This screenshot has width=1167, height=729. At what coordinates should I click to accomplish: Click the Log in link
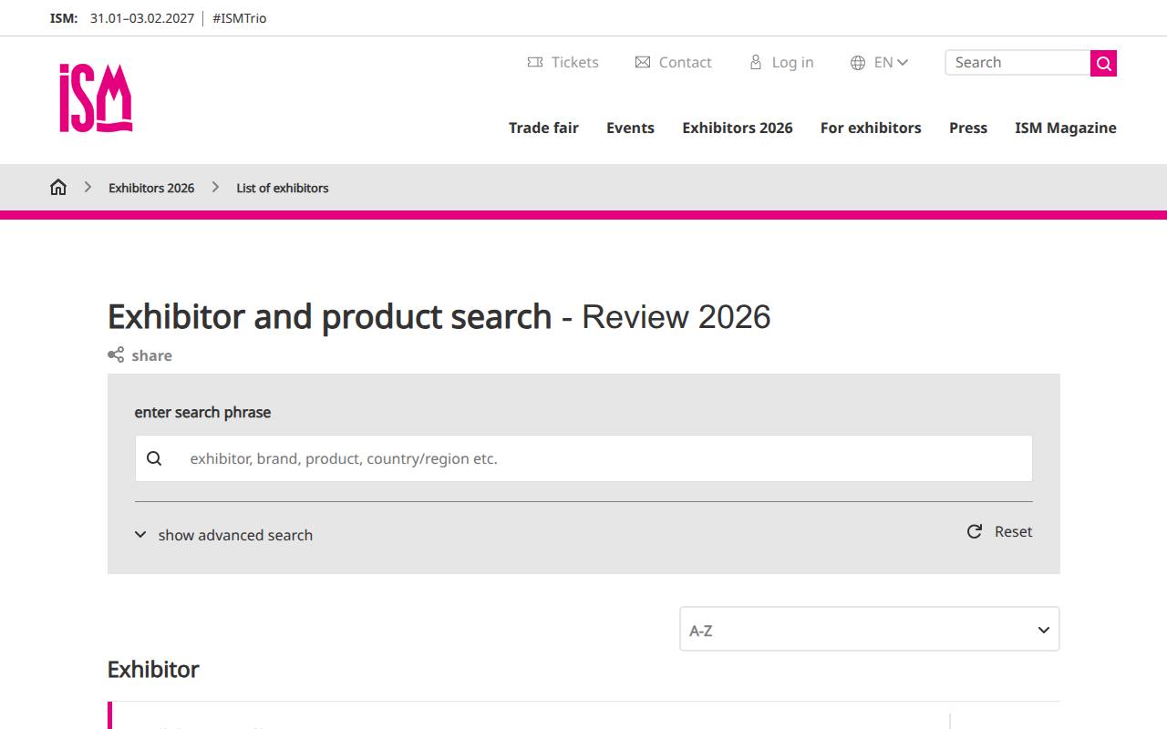[x=792, y=62]
